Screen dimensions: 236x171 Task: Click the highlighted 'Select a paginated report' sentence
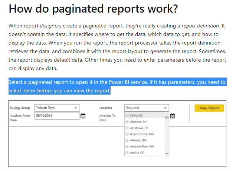[118, 86]
